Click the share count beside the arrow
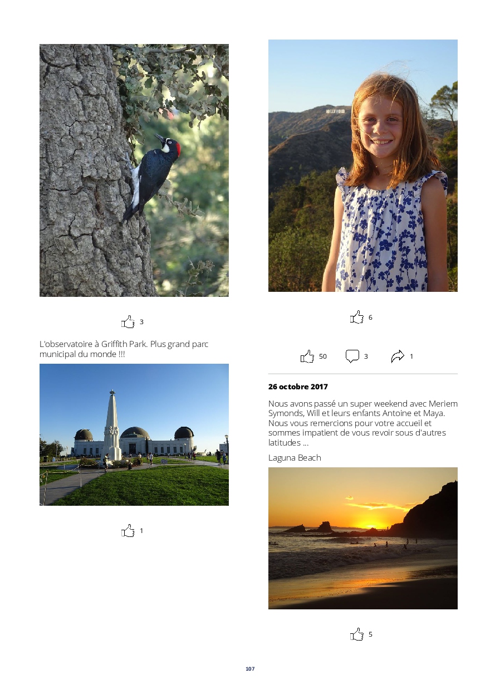Screen dimensions: 500x684 click(411, 356)
